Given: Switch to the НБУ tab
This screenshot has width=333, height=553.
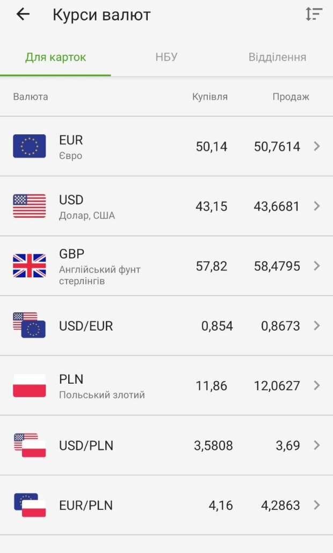Looking at the screenshot, I should pos(166,57).
